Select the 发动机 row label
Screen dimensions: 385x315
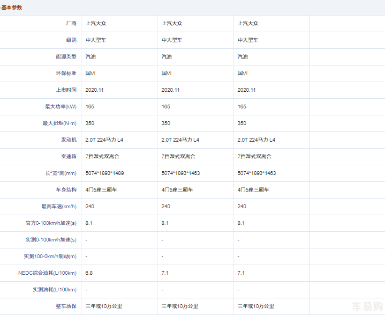coord(69,140)
